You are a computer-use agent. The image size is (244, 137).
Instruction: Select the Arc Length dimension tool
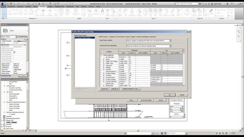(37, 12)
